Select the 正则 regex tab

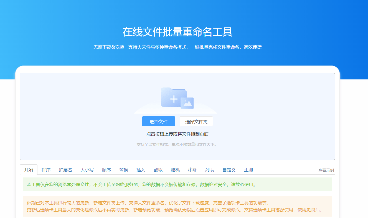(248, 170)
